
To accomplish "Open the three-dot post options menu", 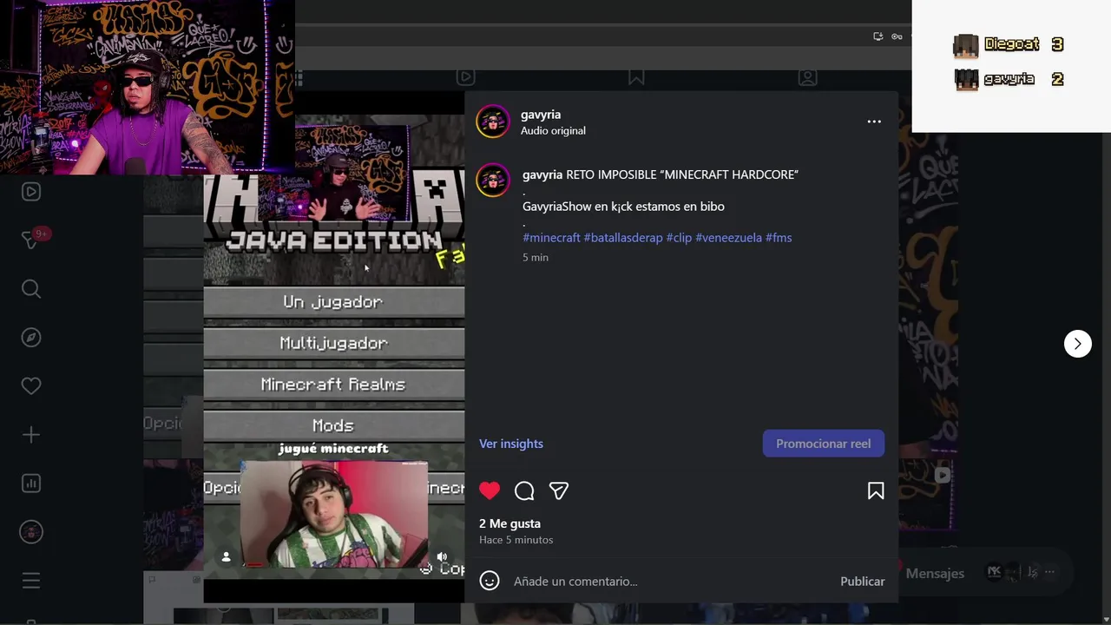I will coord(874,122).
